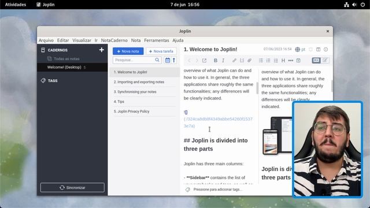Screen dimensions: 370x208
Task: Click the TAGS section header
Action: click(53, 81)
